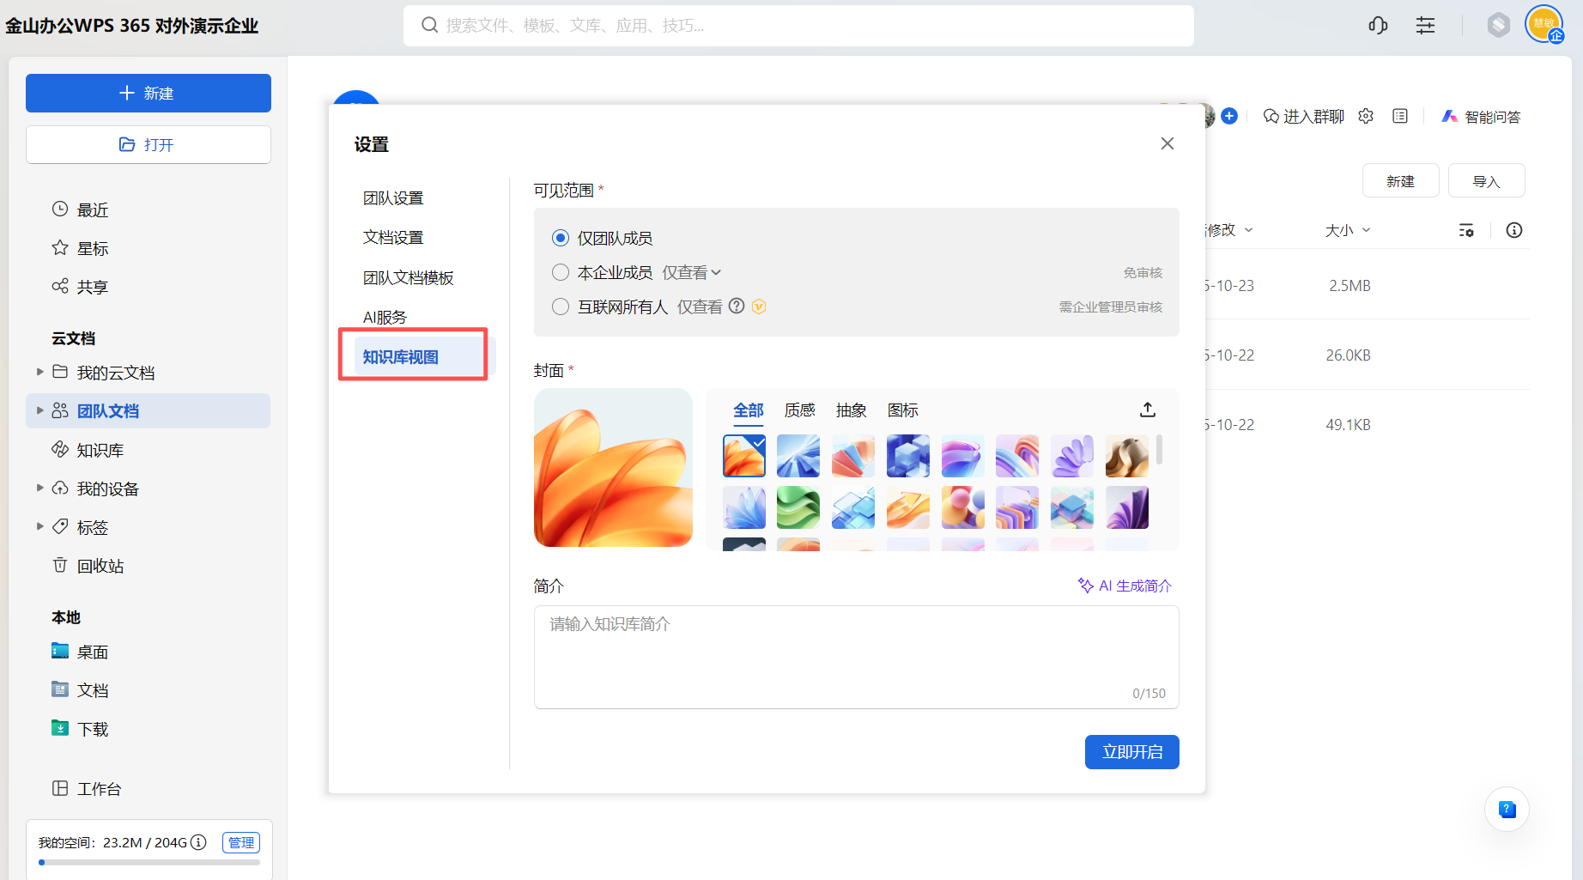Click the 简介 description text field
The width and height of the screenshot is (1583, 880).
(857, 657)
